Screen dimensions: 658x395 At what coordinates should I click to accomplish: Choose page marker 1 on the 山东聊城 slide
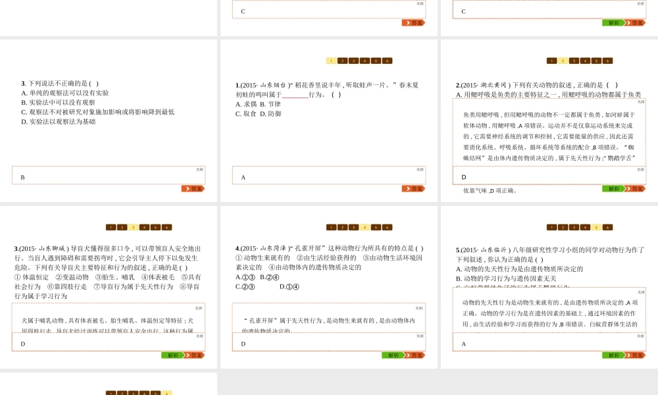click(111, 228)
